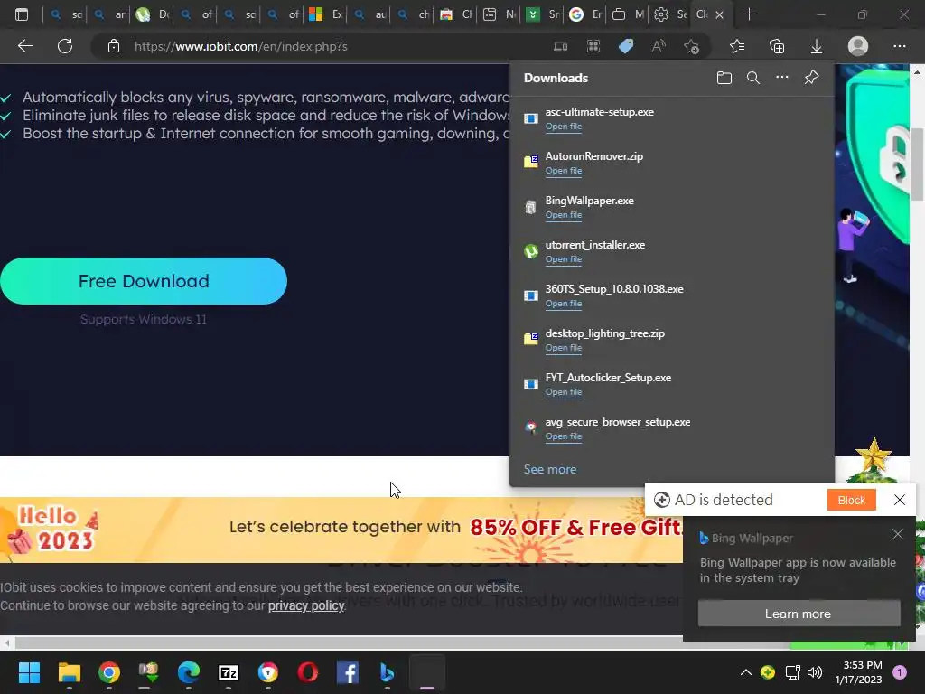Toggle Downloads toolbar icon

817,46
